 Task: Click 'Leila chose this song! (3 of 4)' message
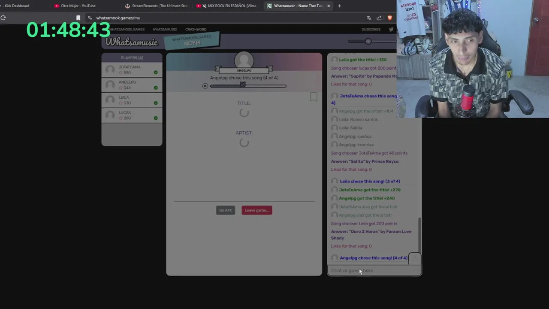370,181
